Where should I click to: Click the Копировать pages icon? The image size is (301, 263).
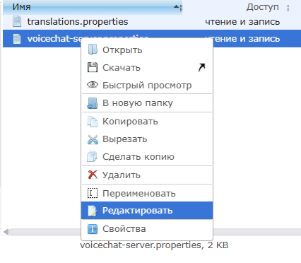click(x=93, y=122)
